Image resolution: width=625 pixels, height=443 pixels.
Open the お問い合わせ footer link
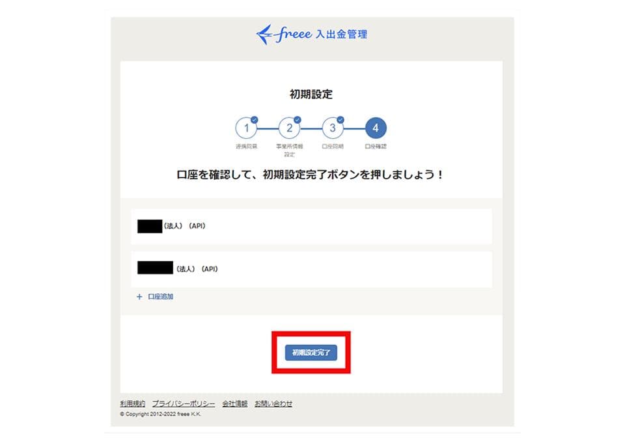pyautogui.click(x=273, y=403)
